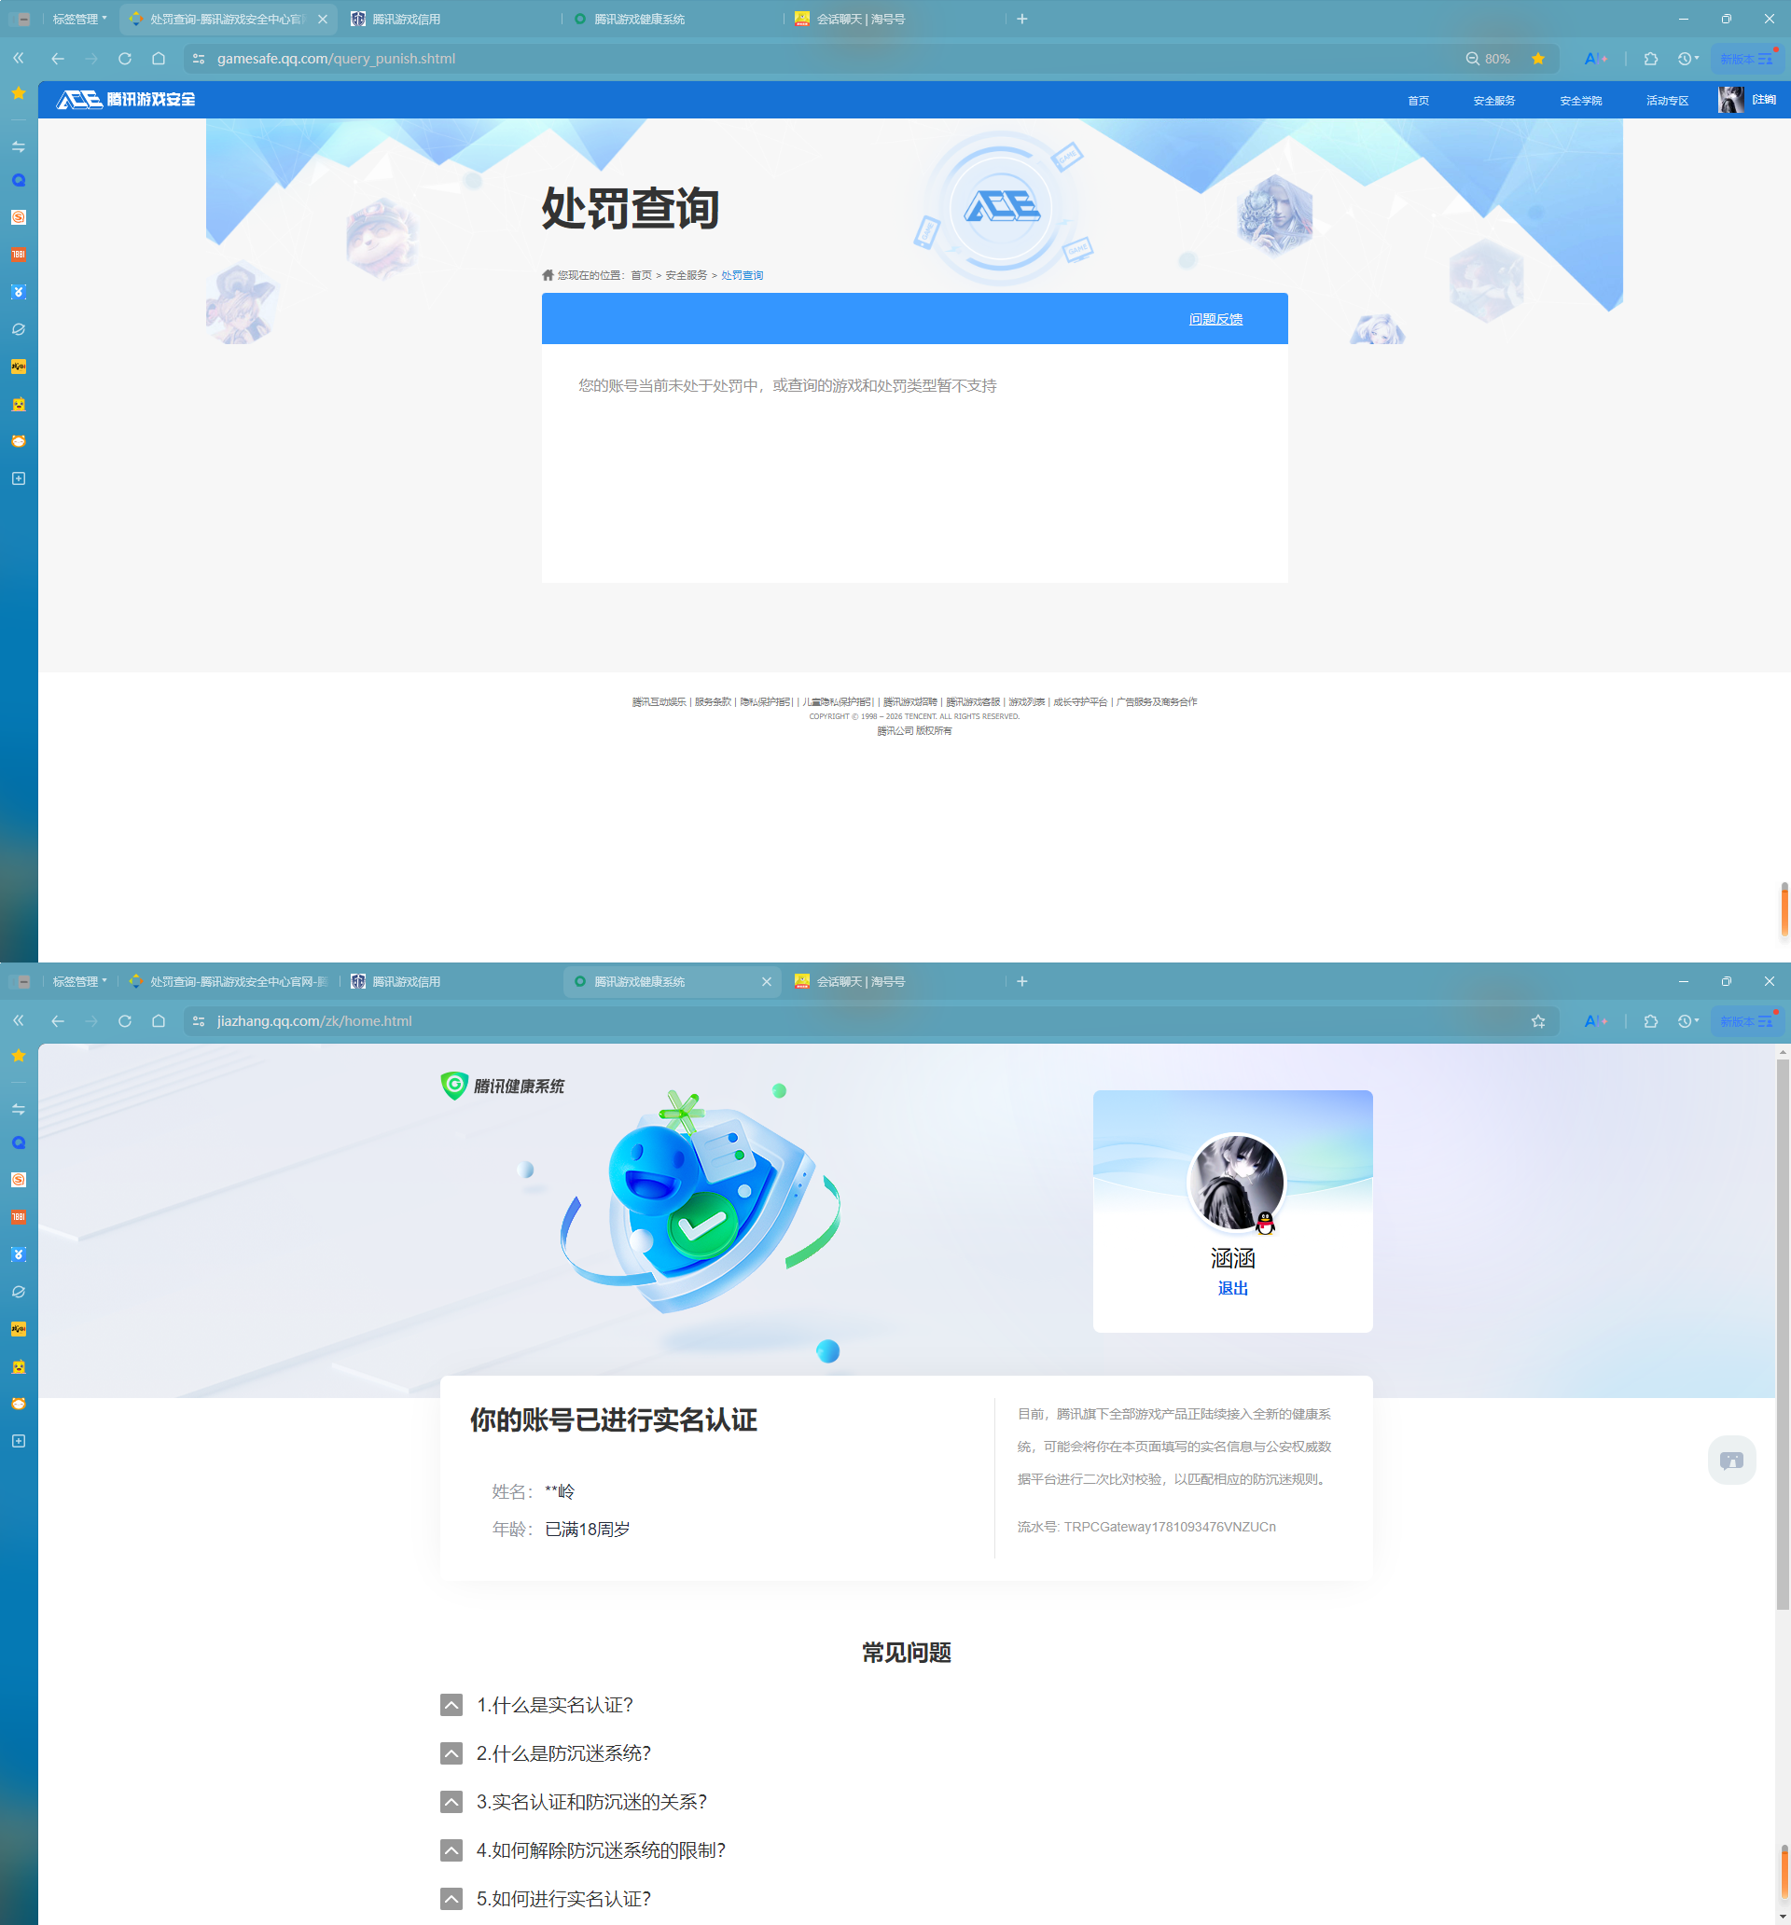Open 活动专区 in the blue navigation bar

(1667, 101)
